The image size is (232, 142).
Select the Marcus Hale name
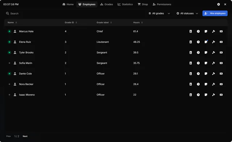(26, 32)
